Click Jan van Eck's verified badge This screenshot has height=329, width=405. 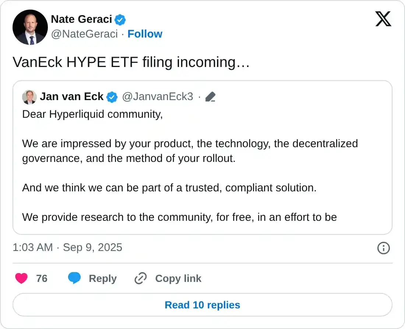[112, 97]
